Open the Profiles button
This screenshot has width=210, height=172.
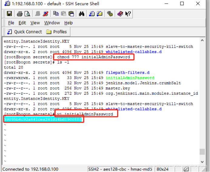pyautogui.click(x=56, y=32)
